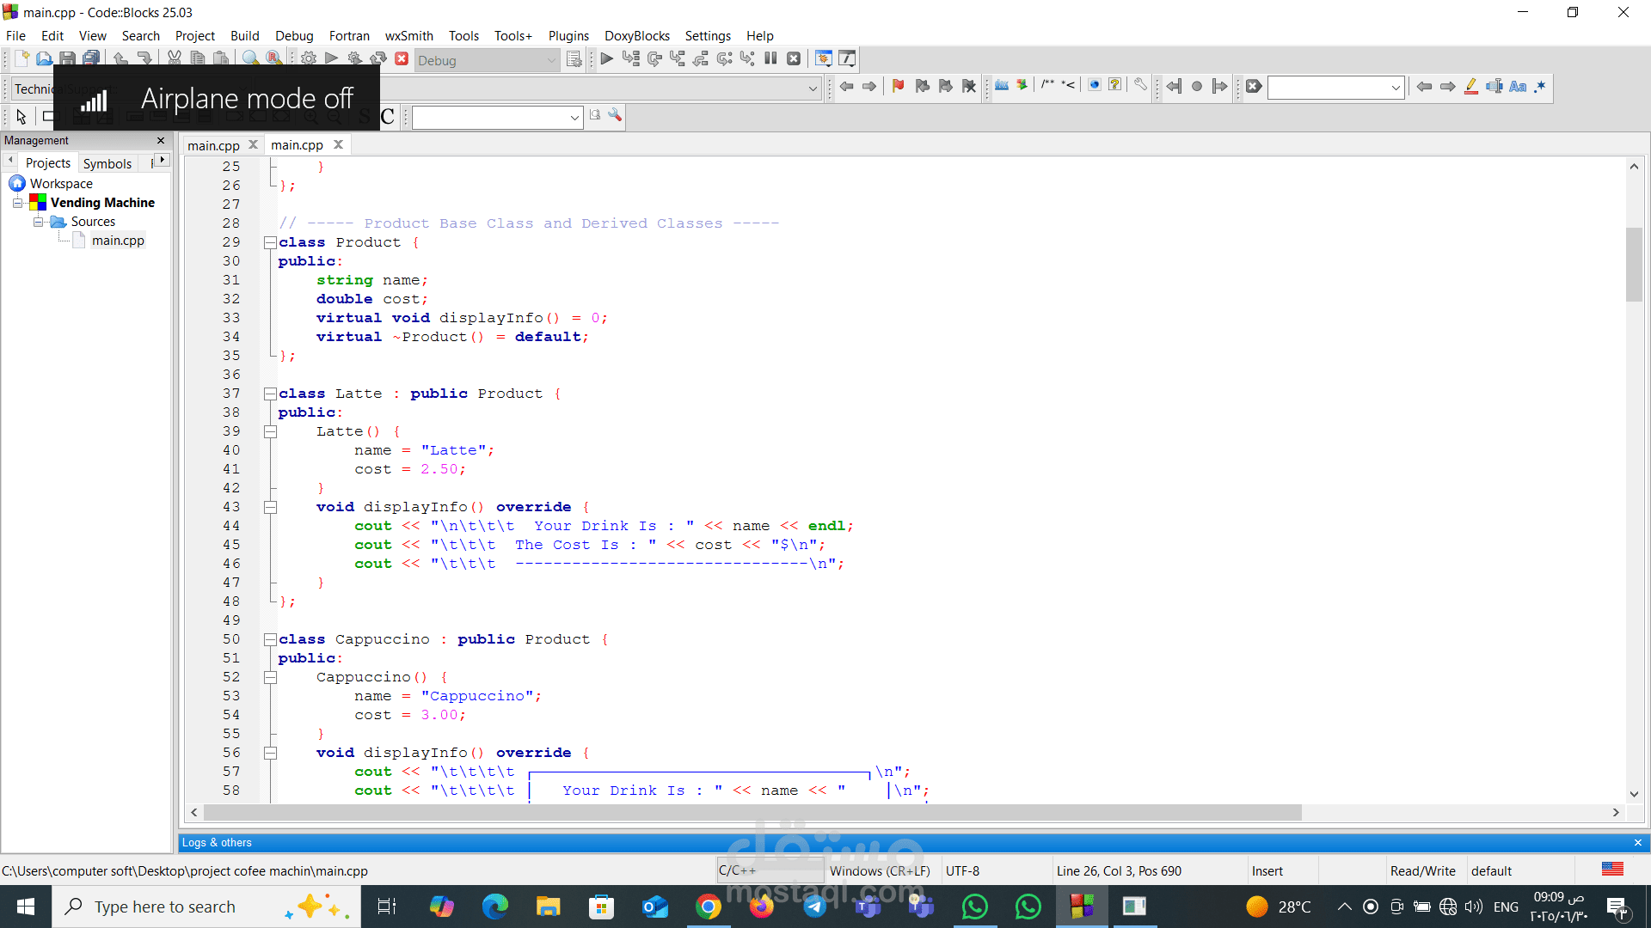Close the active main.cpp tab
This screenshot has width=1651, height=928.
[x=339, y=144]
